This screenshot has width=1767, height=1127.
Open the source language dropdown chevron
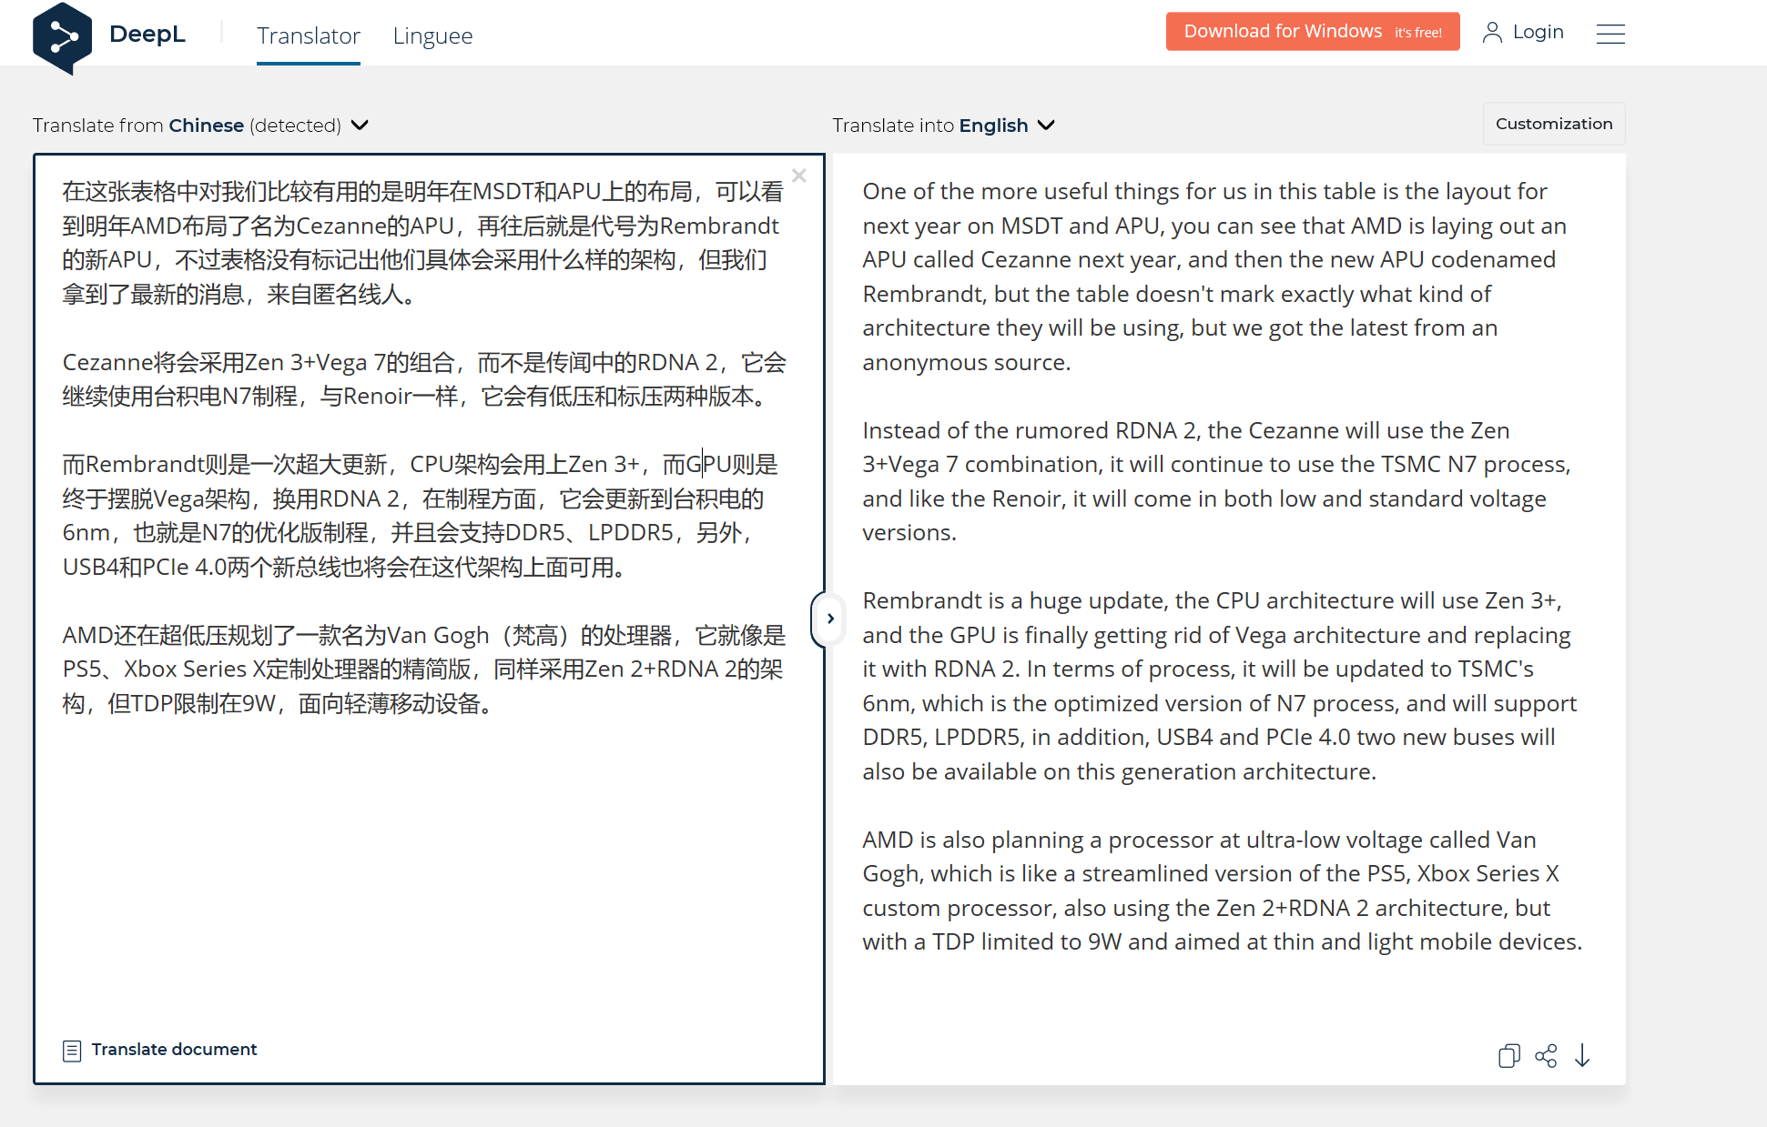click(x=360, y=125)
